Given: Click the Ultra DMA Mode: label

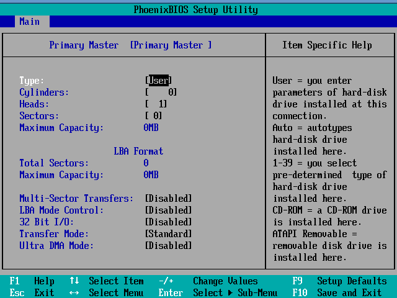Looking at the screenshot, I should (56, 246).
